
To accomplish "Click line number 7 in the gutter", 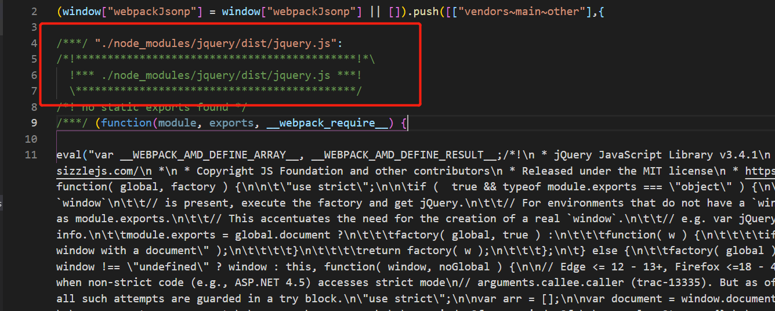I will point(34,91).
